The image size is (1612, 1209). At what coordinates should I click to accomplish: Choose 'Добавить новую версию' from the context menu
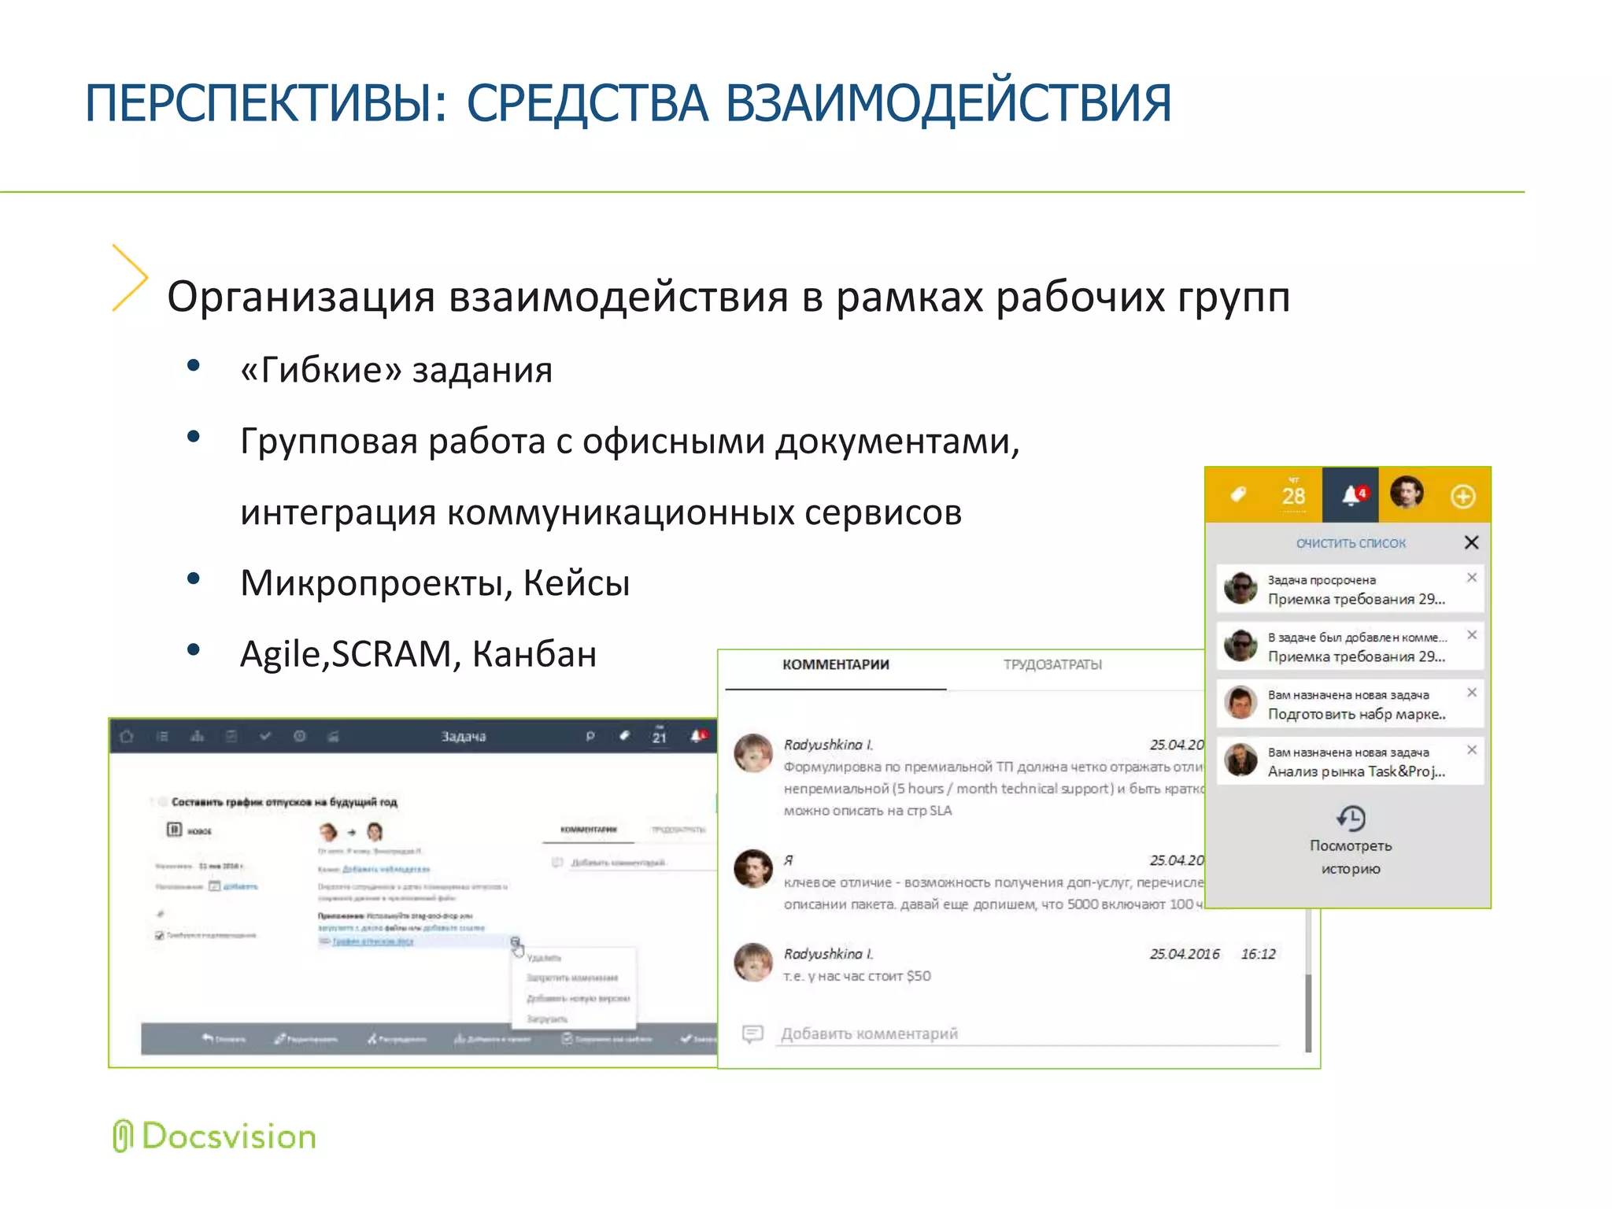click(x=578, y=999)
